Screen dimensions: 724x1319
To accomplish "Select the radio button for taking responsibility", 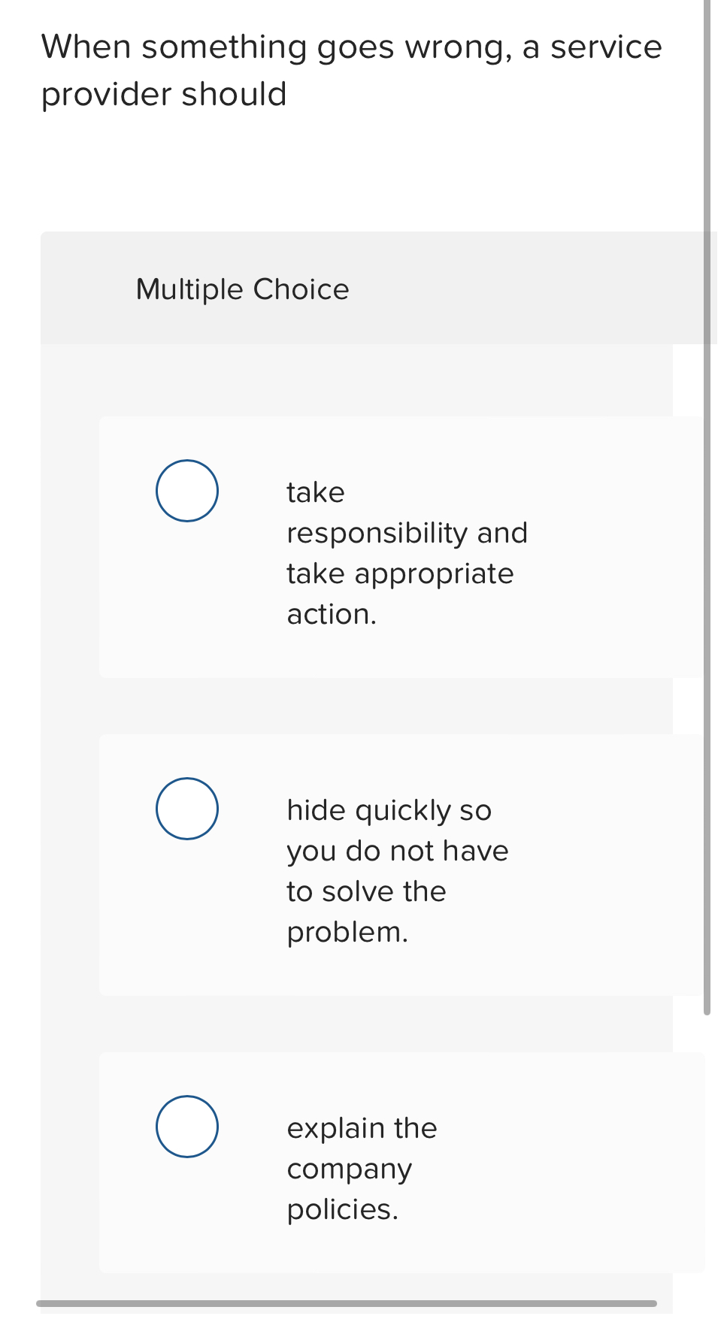I will [186, 490].
